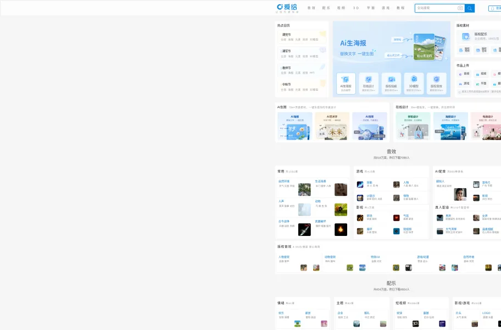Click the forest path thumbnail
The image size is (501, 330).
(304, 190)
